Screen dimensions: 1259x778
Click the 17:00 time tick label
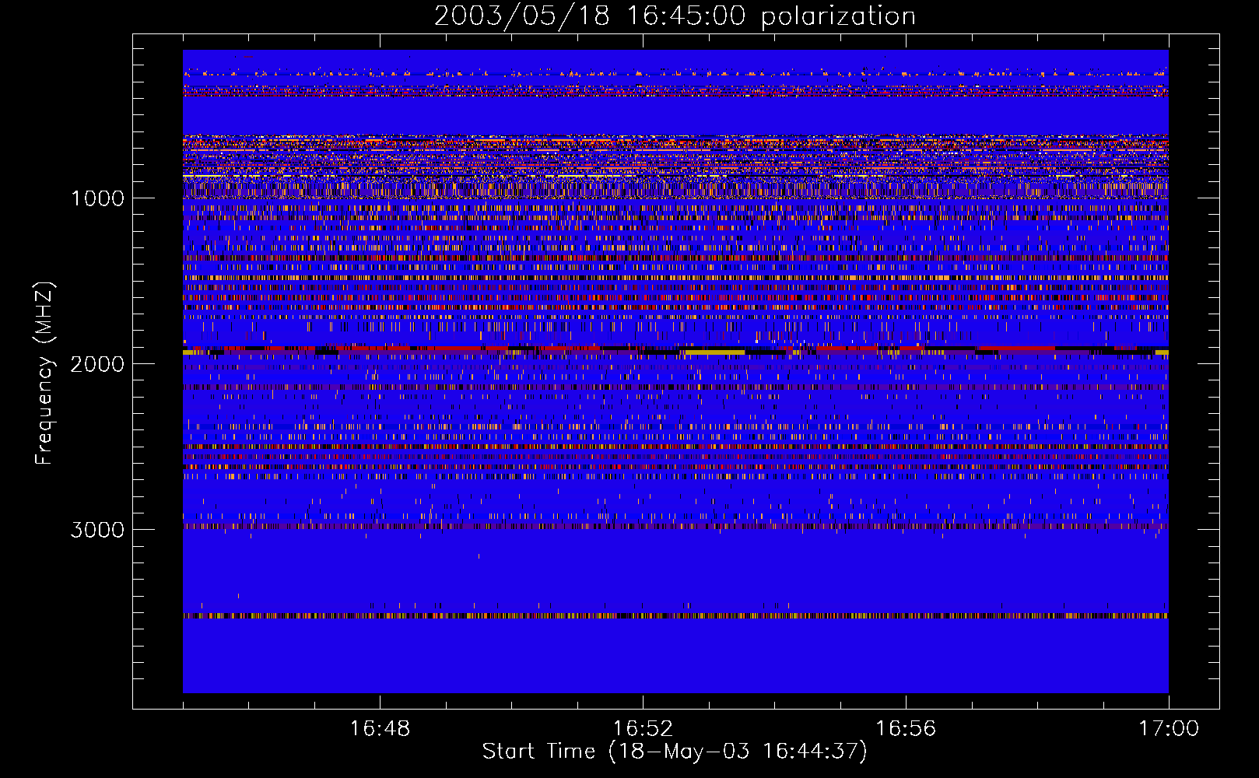(1169, 728)
